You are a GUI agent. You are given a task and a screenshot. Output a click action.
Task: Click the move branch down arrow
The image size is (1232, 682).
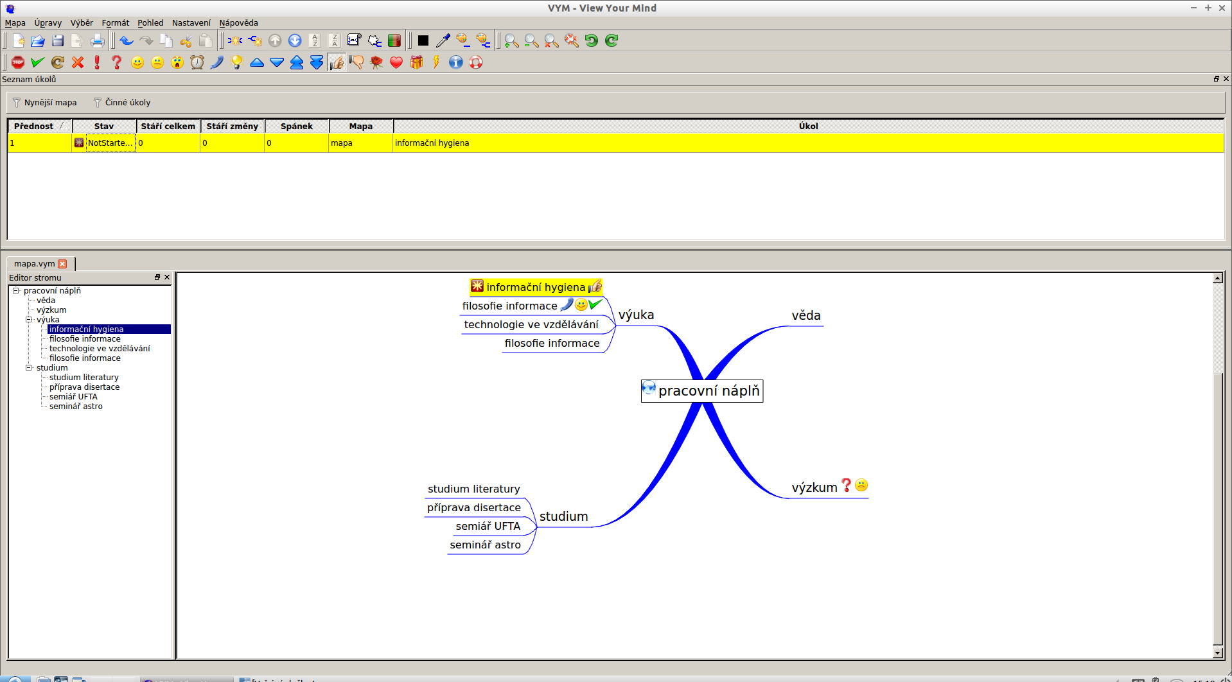(x=295, y=41)
